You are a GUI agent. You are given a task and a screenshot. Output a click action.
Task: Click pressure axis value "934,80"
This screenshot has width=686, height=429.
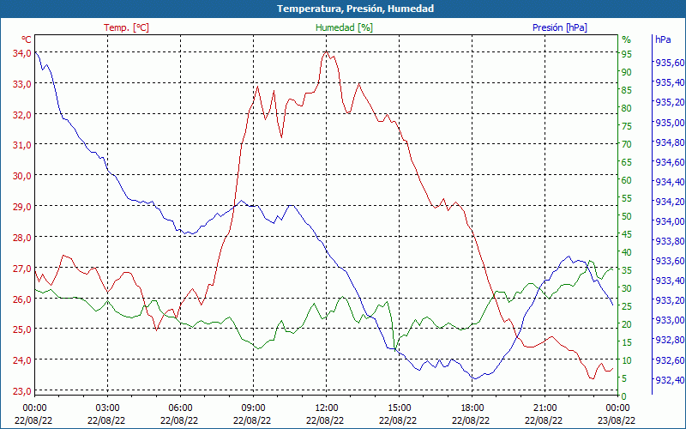coord(670,142)
